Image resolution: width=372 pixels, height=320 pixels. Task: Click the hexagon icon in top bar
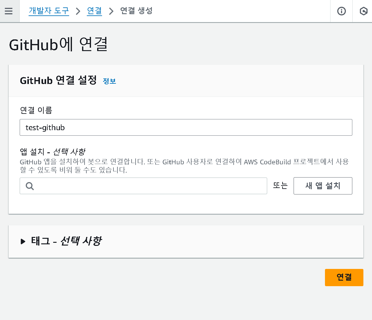click(x=363, y=11)
